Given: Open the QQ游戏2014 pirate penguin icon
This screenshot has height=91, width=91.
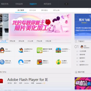Looking at the screenshot, I should pos(21,50).
